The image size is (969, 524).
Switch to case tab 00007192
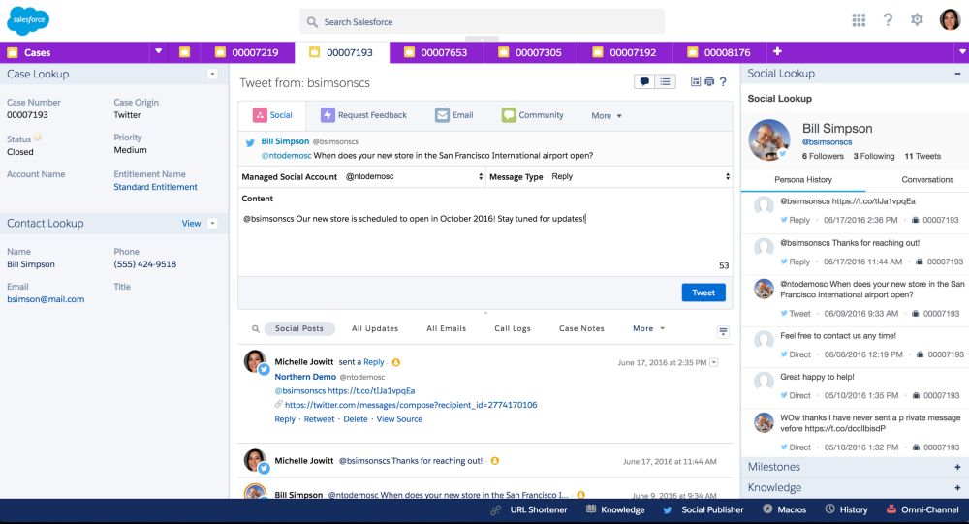(625, 52)
